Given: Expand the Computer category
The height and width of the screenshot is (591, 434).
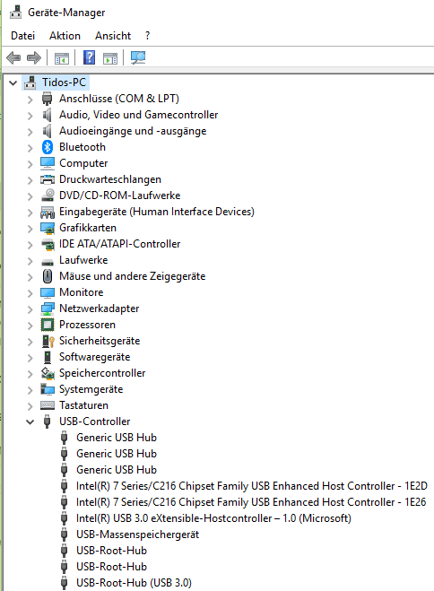Looking at the screenshot, I should pyautogui.click(x=30, y=164).
